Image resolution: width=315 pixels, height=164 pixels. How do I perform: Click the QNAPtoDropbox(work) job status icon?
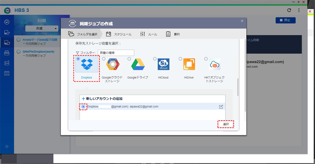click(x=19, y=52)
